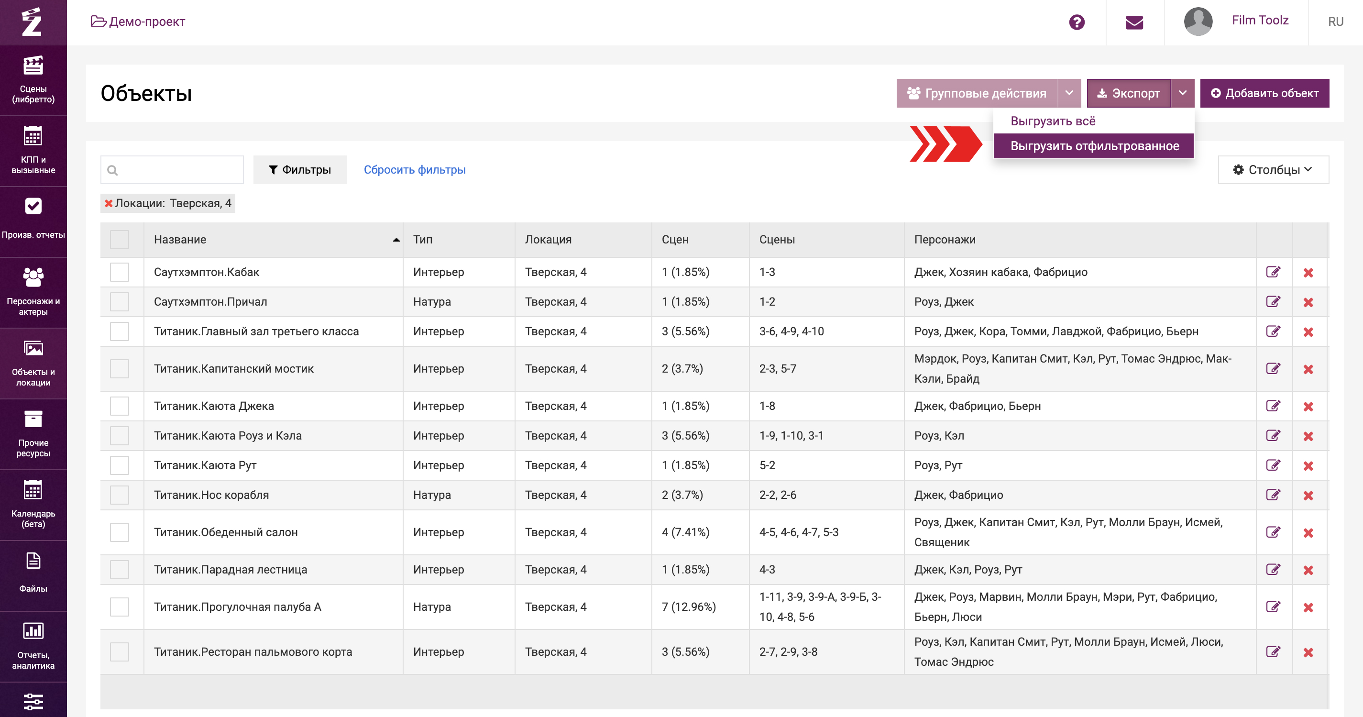Edit Титаник.Каюта Рут object
This screenshot has height=717, width=1363.
point(1273,465)
